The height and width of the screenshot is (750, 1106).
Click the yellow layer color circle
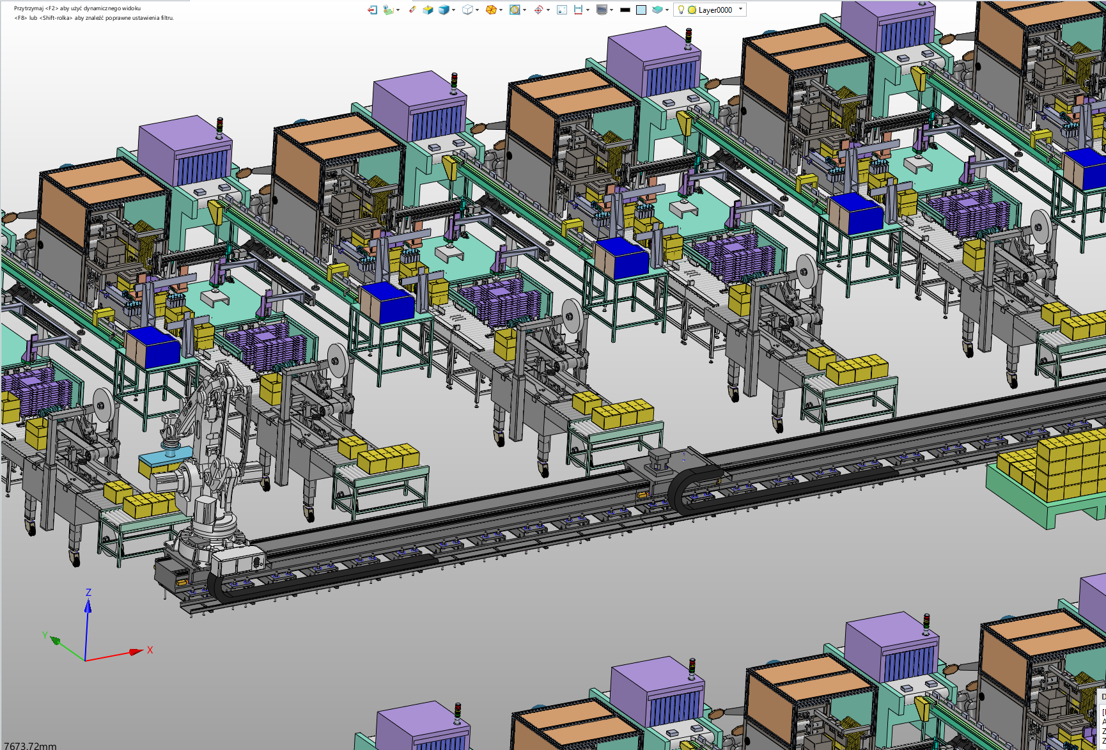pos(692,10)
